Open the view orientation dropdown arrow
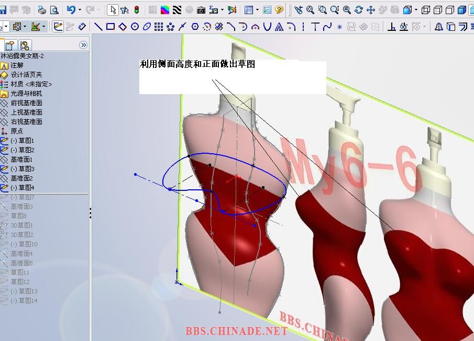The width and height of the screenshot is (474, 341). point(416,10)
